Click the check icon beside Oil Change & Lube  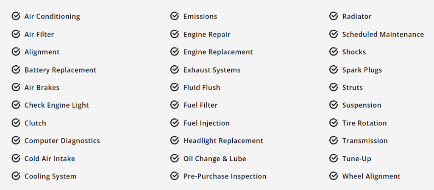point(174,159)
